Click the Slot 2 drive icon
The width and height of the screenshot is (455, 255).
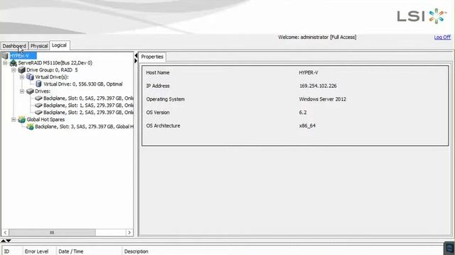38,113
